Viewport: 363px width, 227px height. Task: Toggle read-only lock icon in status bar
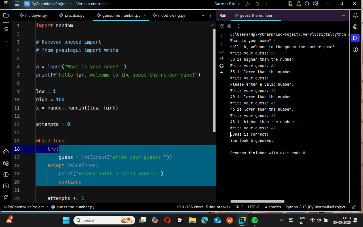[x=354, y=207]
